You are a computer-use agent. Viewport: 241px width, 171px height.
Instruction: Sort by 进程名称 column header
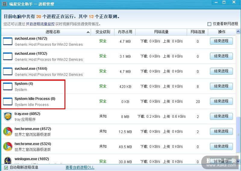tap(46, 32)
